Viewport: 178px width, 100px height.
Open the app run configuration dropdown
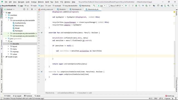click(101, 6)
